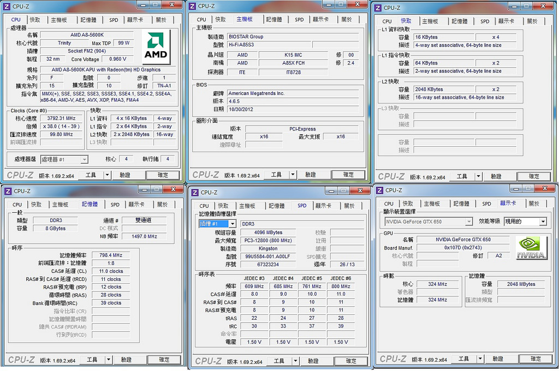Screen dimensions: 559x371
Task: Click 驗證 in the SPD slot window
Action: pyautogui.click(x=313, y=361)
